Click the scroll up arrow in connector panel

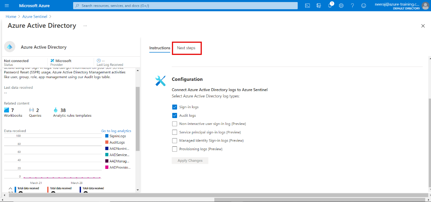coord(138,71)
